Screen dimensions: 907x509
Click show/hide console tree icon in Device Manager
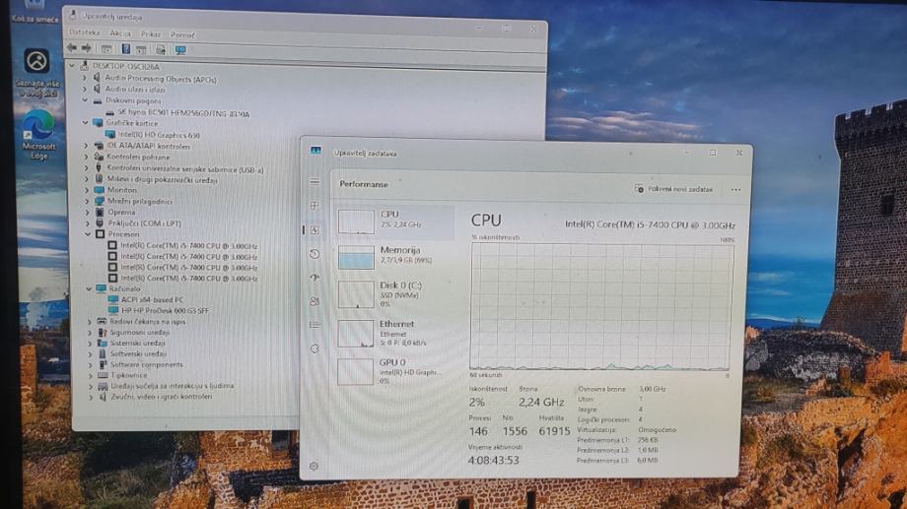coord(105,49)
